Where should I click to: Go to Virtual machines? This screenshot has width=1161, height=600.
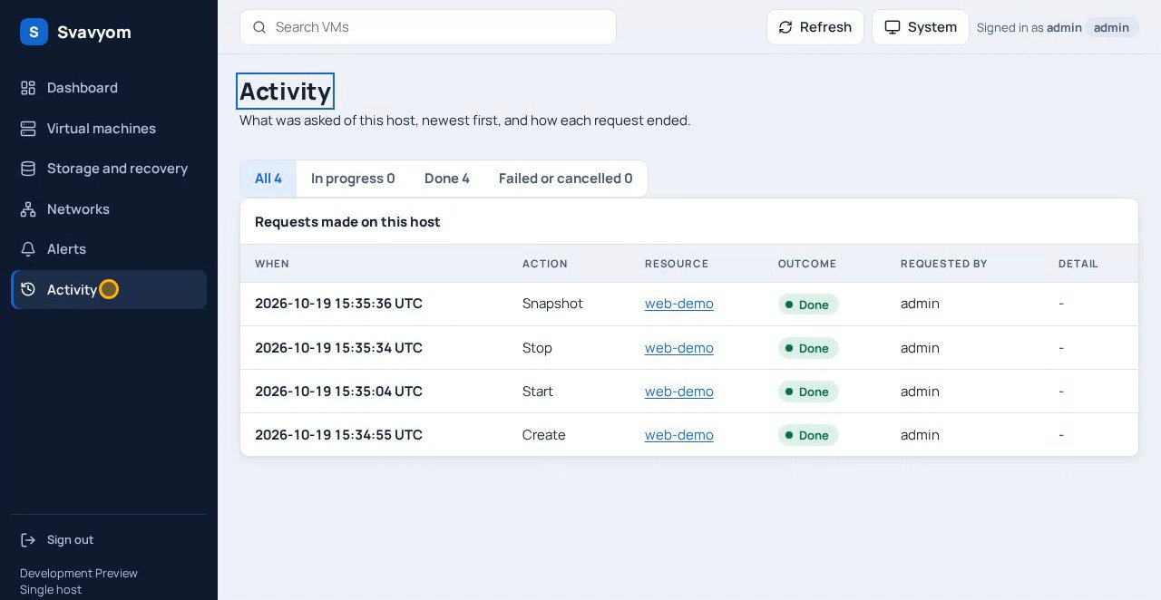pyautogui.click(x=109, y=129)
